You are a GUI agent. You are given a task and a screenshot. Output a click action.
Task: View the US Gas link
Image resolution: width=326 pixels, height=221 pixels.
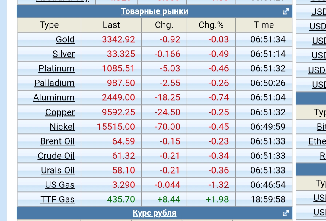(x=60, y=185)
